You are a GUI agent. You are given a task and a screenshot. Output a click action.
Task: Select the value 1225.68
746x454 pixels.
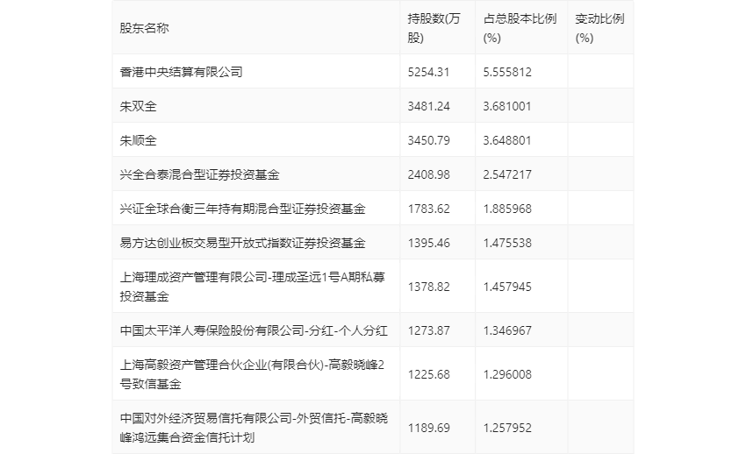pos(428,374)
